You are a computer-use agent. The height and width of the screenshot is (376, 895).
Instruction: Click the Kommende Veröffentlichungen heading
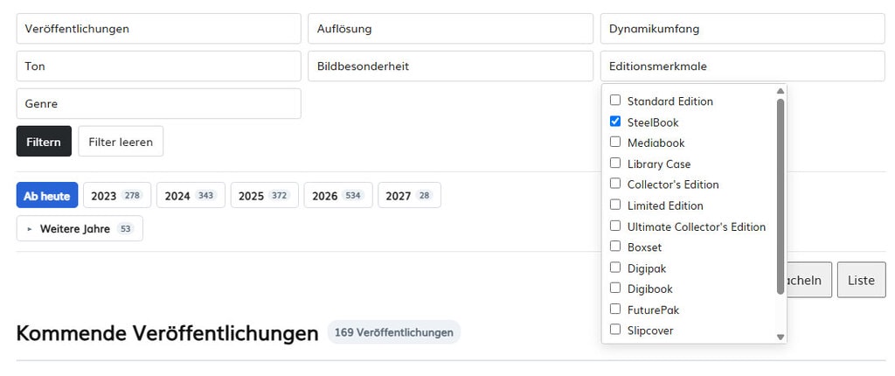pyautogui.click(x=167, y=333)
